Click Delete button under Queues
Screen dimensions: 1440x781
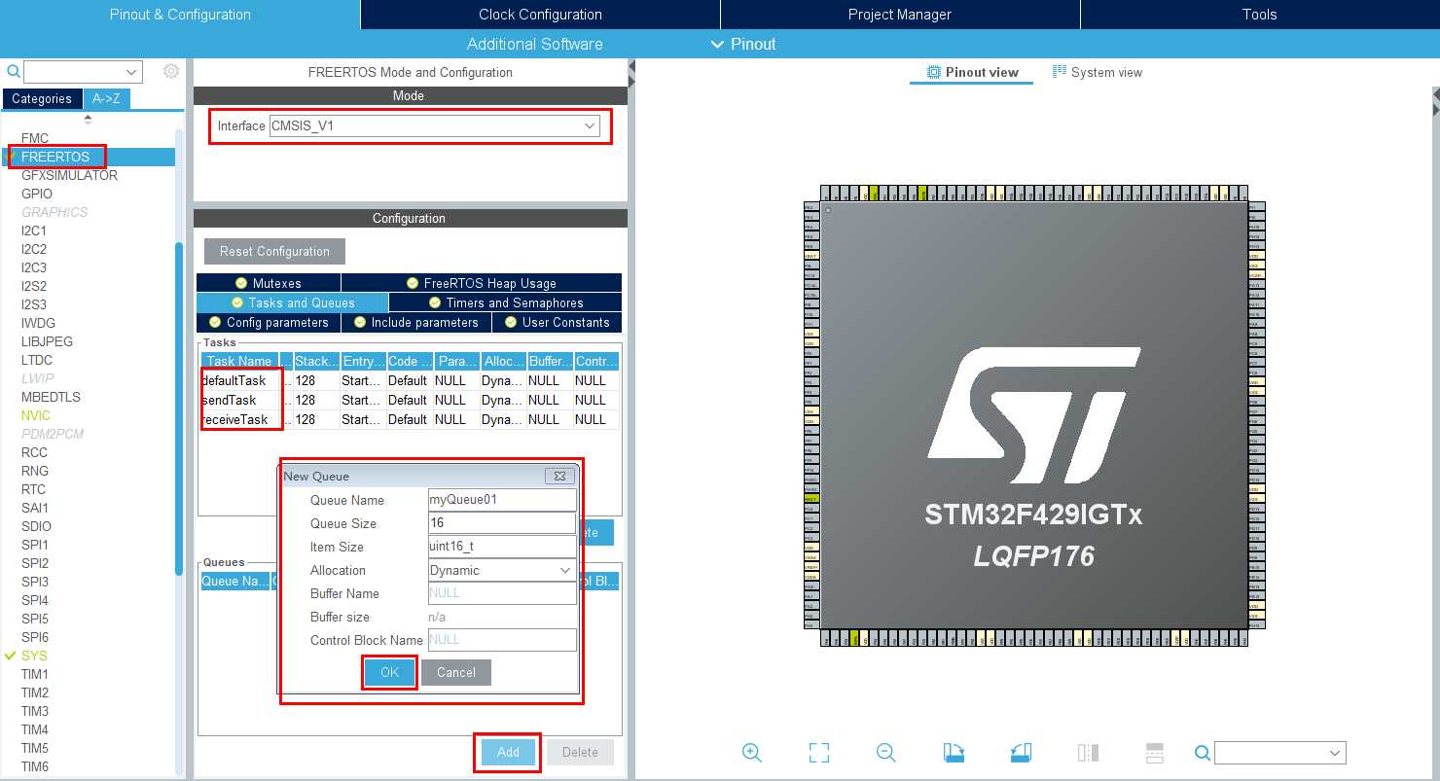[x=580, y=752]
